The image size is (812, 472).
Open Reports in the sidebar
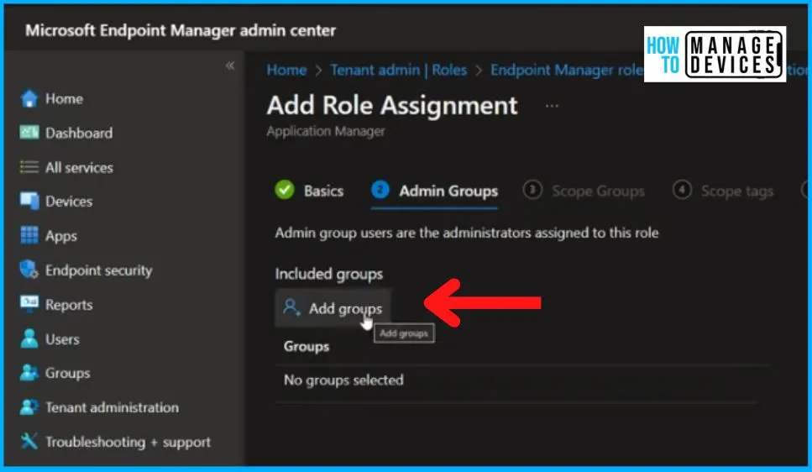69,305
